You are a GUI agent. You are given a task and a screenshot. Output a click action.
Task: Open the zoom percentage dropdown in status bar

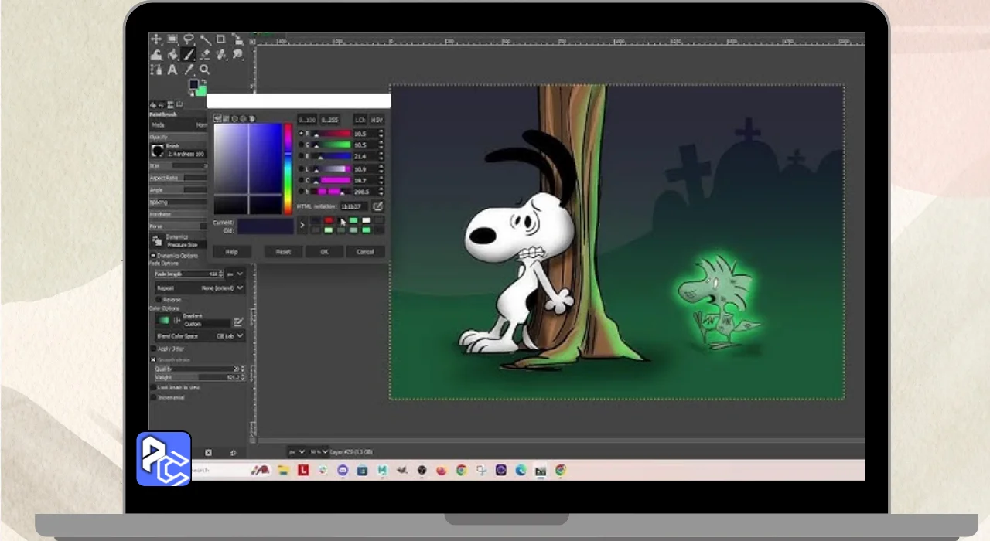click(x=319, y=451)
